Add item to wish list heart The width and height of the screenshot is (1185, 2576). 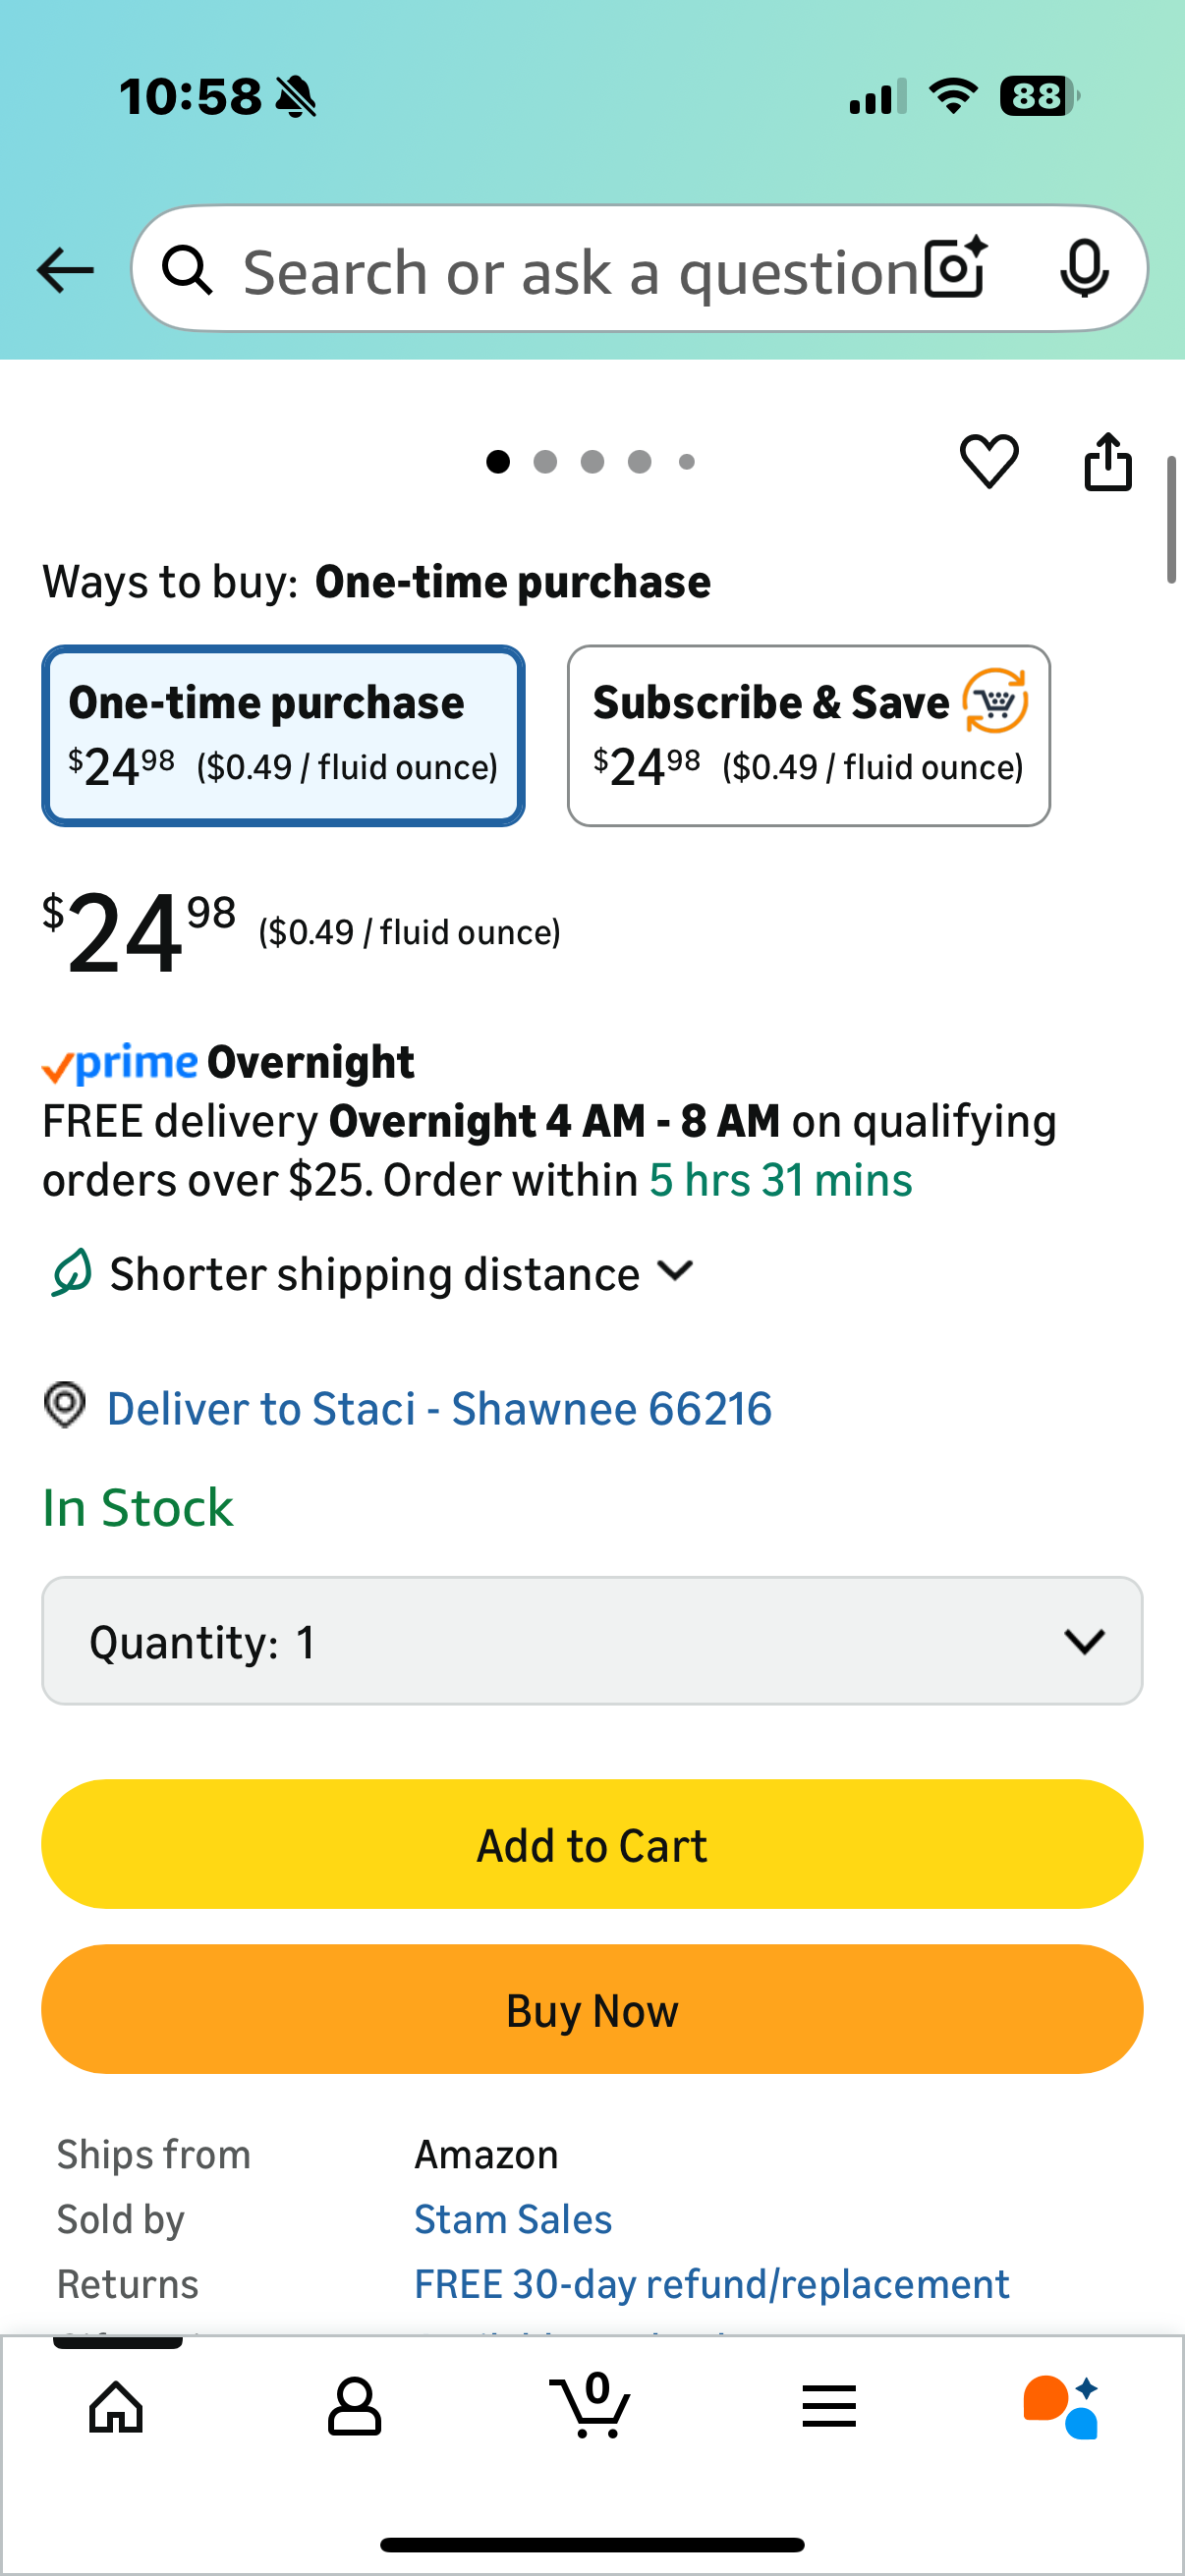tap(989, 461)
